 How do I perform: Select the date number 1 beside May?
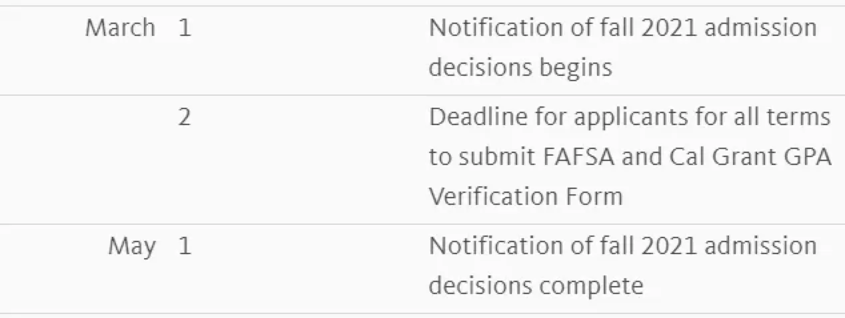click(x=185, y=247)
